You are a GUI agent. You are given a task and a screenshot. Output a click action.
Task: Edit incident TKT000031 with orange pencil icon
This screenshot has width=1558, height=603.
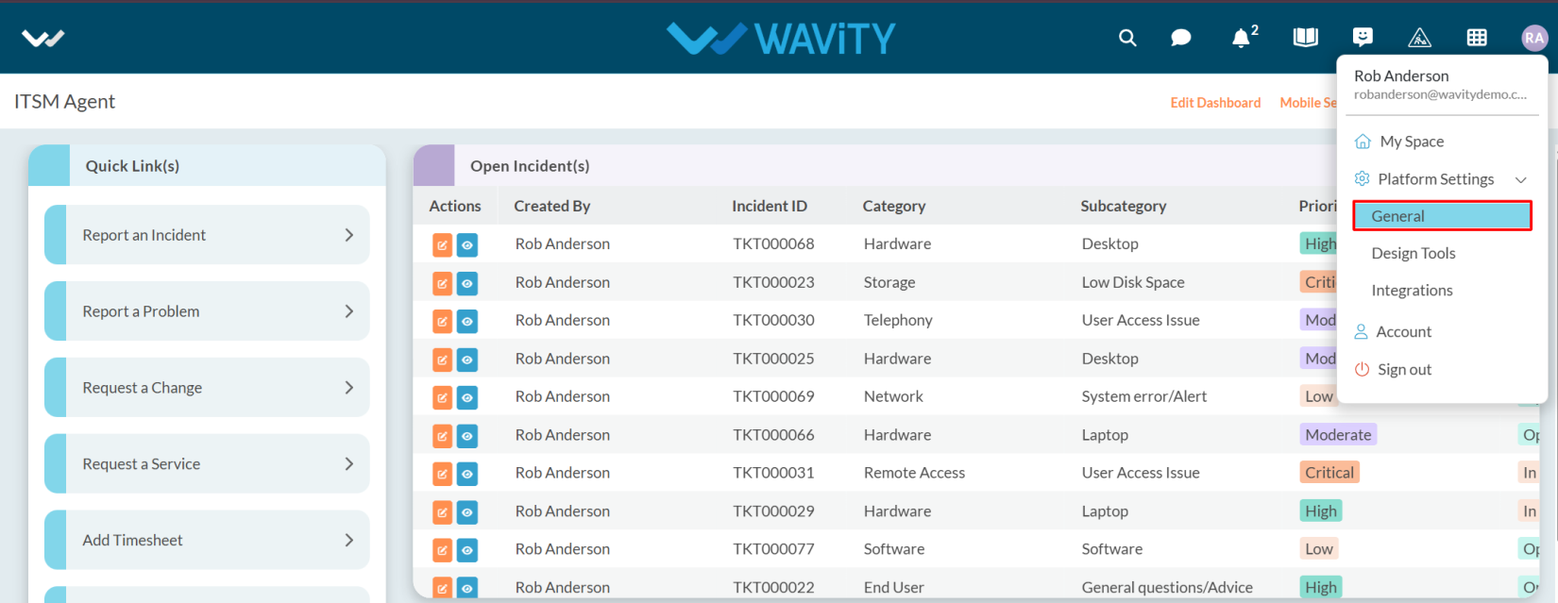442,474
